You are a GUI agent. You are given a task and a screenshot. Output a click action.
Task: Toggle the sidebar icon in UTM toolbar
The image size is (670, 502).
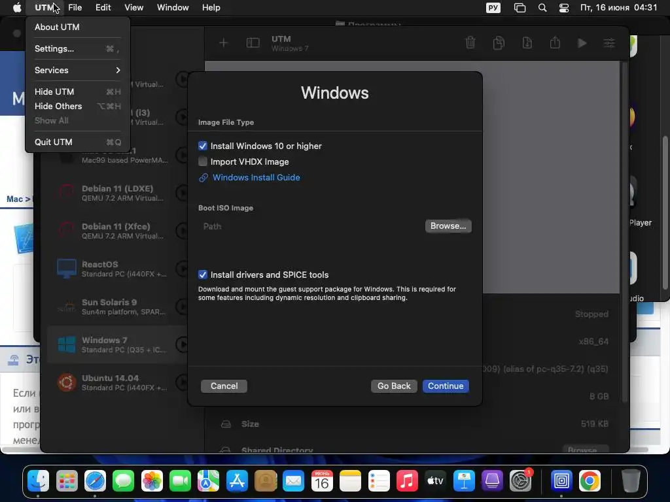pyautogui.click(x=253, y=42)
